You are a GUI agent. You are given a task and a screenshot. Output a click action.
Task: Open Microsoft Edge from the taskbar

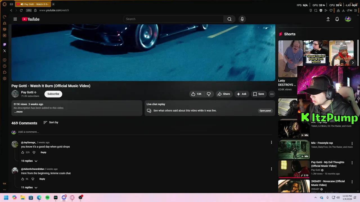pos(39,198)
